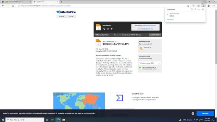This screenshot has height=122, width=217.
Task: Pin the Downloads panel
Action: click(x=203, y=9)
